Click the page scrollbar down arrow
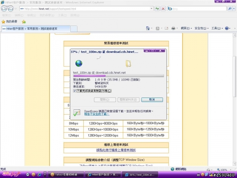 pyautogui.click(x=234, y=164)
